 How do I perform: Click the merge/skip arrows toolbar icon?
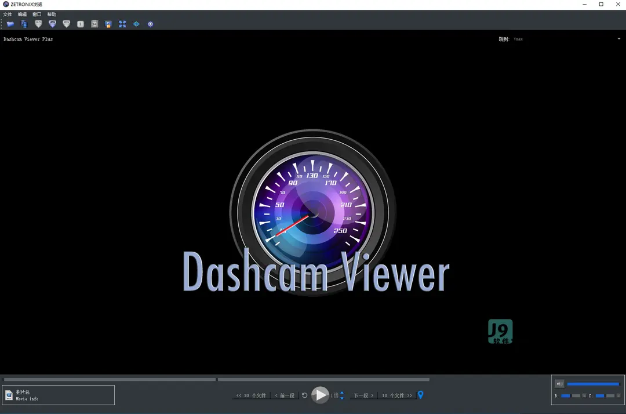click(x=94, y=24)
